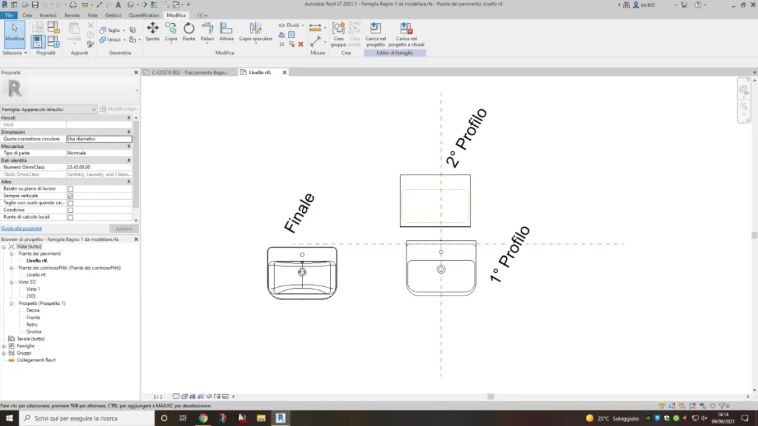This screenshot has width=758, height=426.
Task: Open Carica nel progetto to load family
Action: click(375, 33)
